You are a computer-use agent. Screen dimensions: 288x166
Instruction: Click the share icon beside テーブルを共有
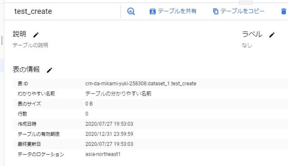point(153,12)
